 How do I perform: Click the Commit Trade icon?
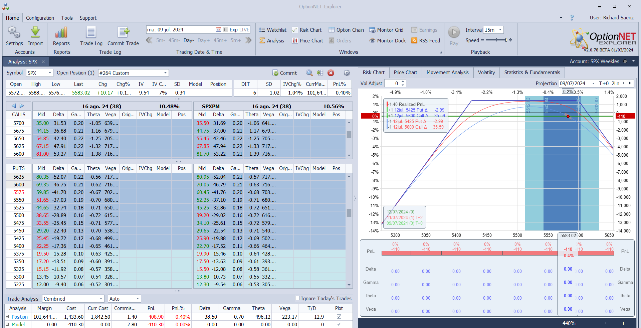[123, 32]
